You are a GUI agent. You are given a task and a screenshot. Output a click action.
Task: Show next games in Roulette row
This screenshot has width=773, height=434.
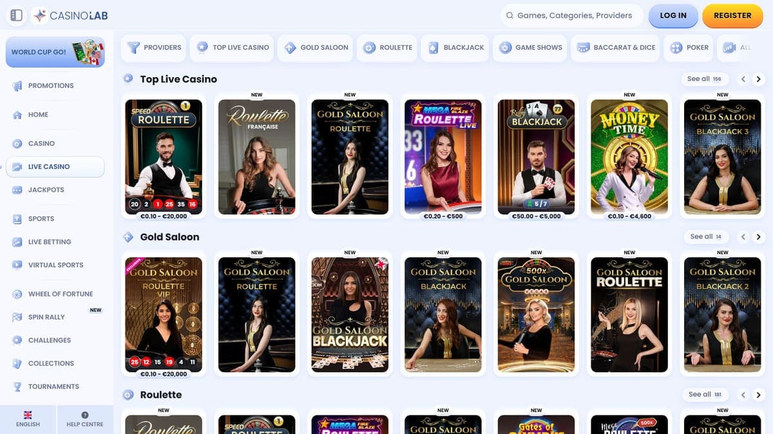758,395
